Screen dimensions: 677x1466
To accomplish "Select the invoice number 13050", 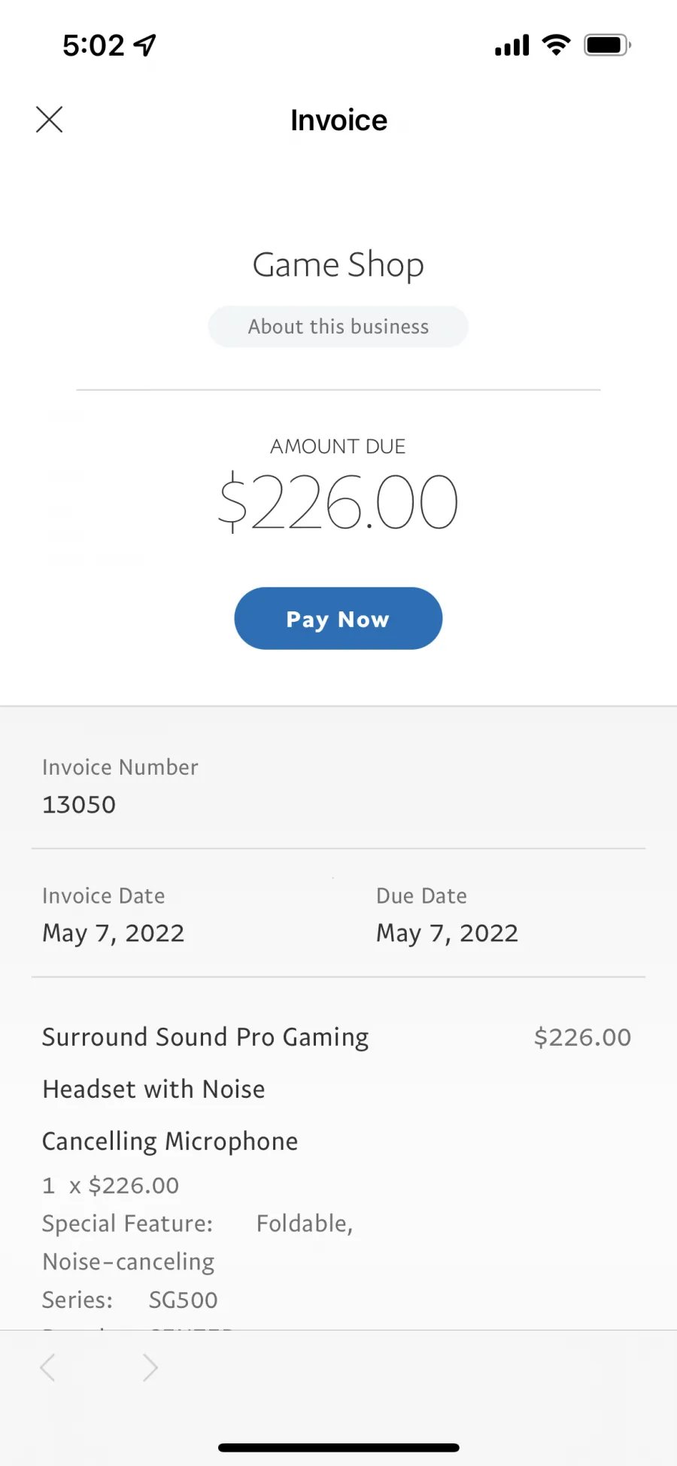I will pos(79,804).
